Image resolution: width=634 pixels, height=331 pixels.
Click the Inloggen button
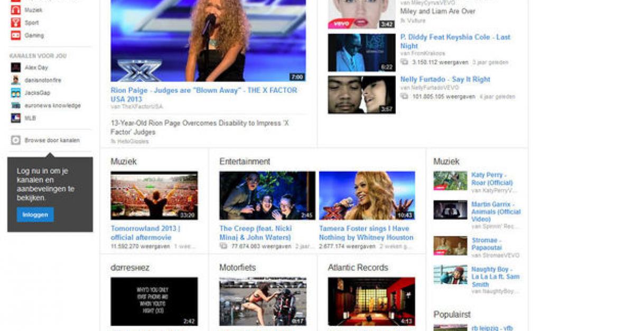(x=35, y=215)
